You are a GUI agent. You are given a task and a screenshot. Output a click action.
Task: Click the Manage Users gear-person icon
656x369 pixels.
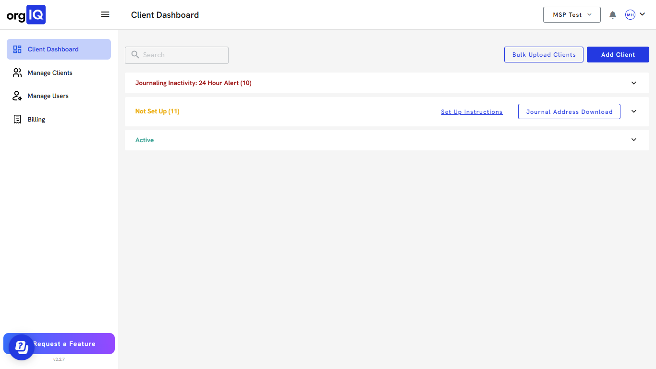tap(17, 96)
